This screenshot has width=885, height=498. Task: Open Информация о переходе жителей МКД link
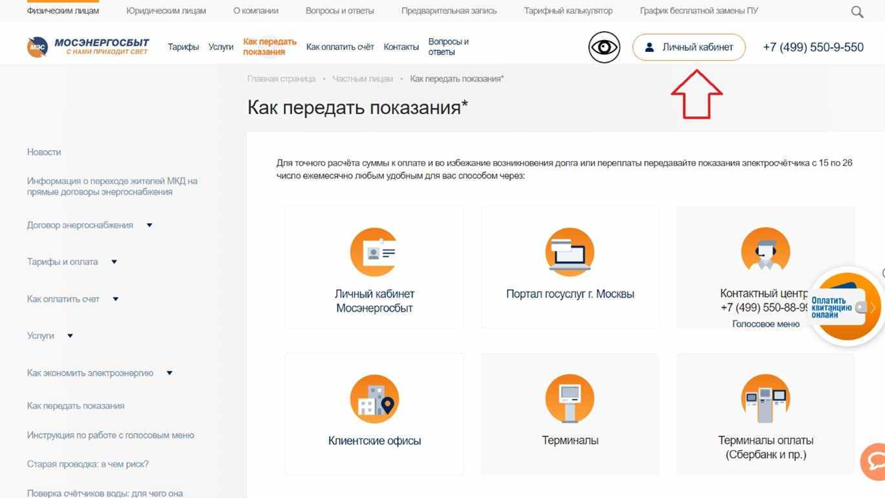tap(112, 186)
